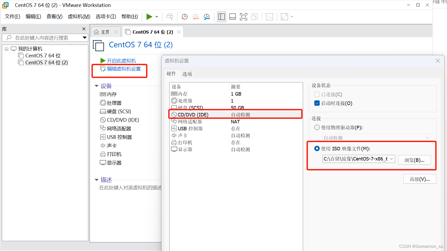Open the ISO image path combo box
Image resolution: width=447 pixels, height=251 pixels.
tap(358, 159)
